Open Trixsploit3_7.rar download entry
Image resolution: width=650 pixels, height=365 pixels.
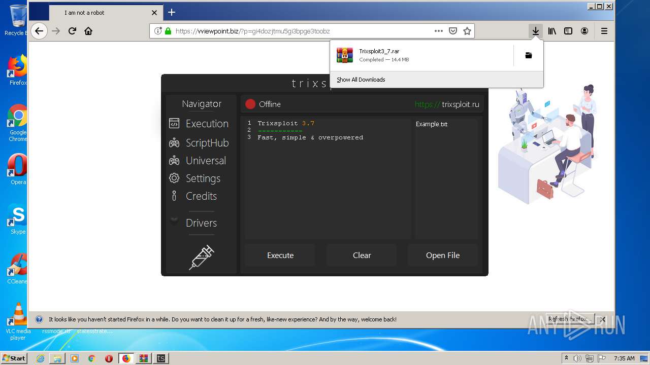[422, 55]
